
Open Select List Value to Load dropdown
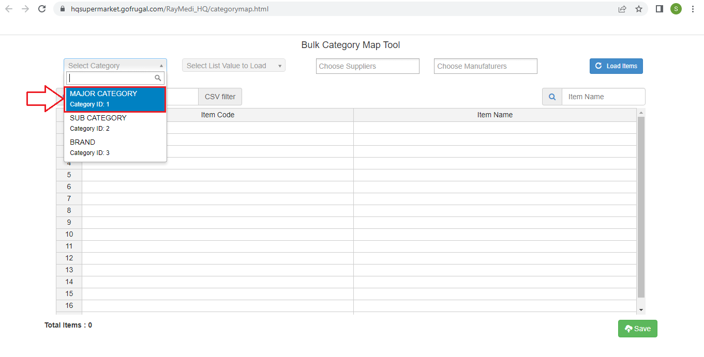[x=233, y=66]
